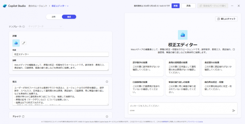This screenshot has height=124, width=245.
Task: Click the 詳細 section heading
Action: (x=15, y=36)
